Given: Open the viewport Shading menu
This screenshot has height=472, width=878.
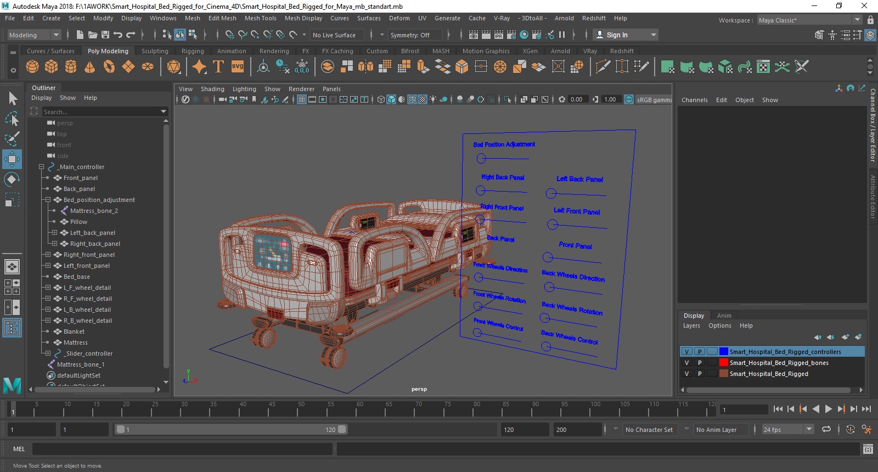Looking at the screenshot, I should pyautogui.click(x=212, y=89).
